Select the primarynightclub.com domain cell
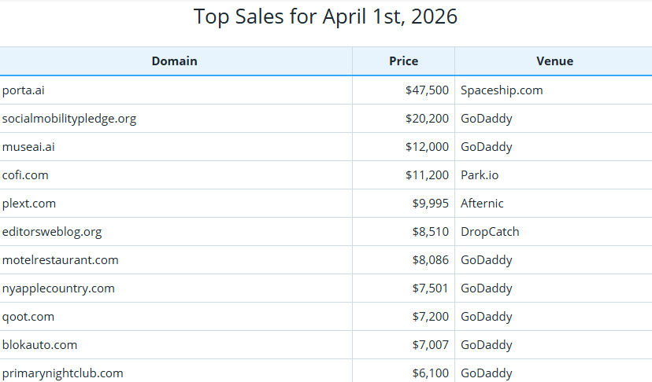Image resolution: width=652 pixels, height=382 pixels. pos(176,371)
